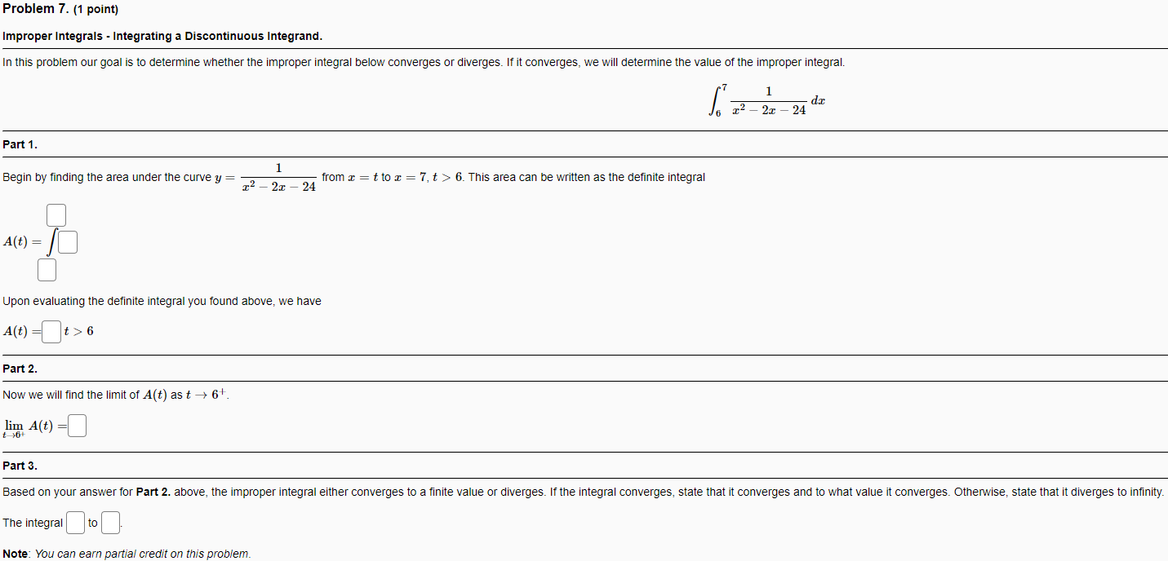Screen dimensions: 1168x561
Task: Click the displayed improper integral expression
Action: coord(767,99)
